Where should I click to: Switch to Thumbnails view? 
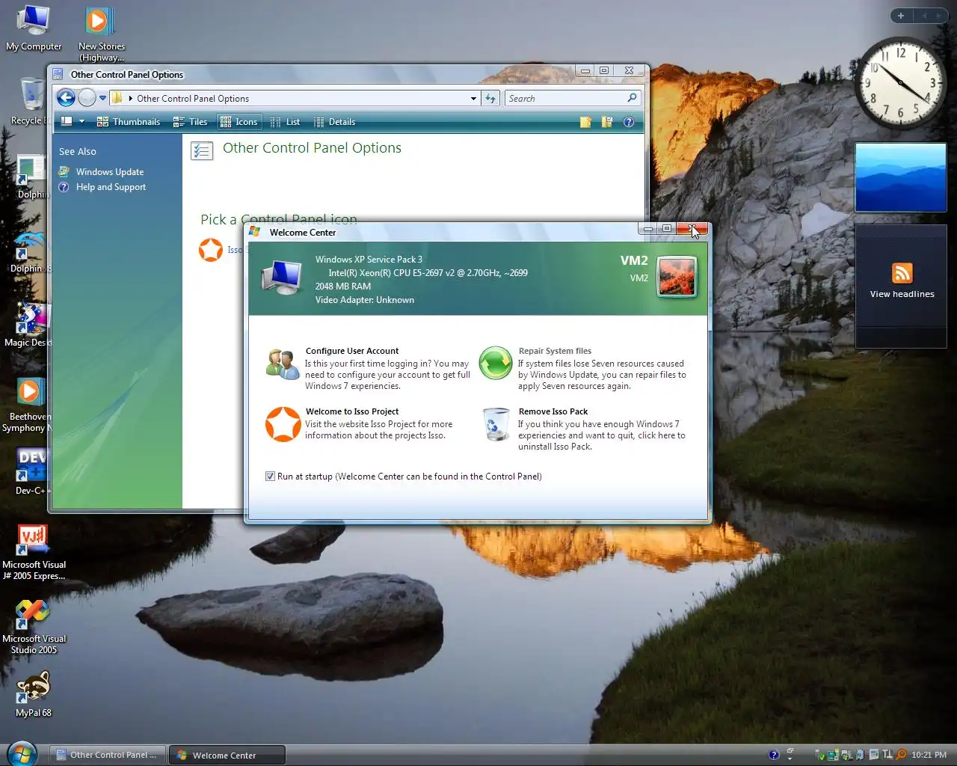point(129,122)
